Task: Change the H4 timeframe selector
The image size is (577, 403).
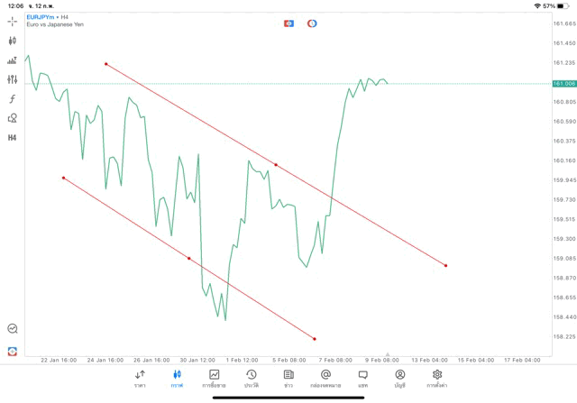Action: [x=12, y=138]
